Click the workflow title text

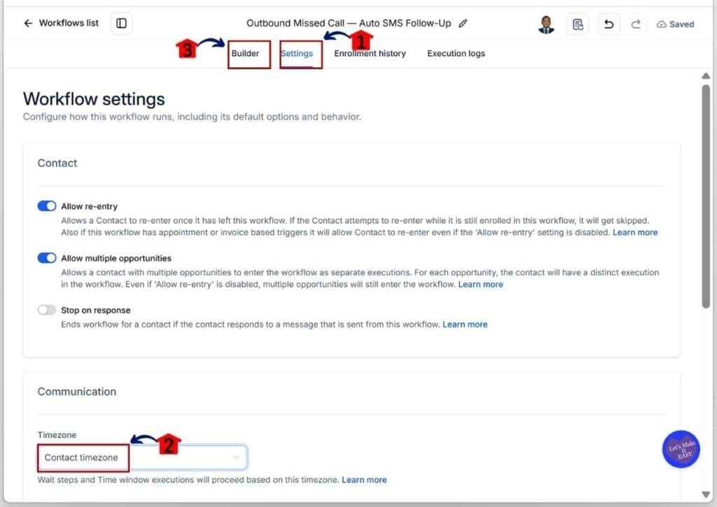pos(349,23)
